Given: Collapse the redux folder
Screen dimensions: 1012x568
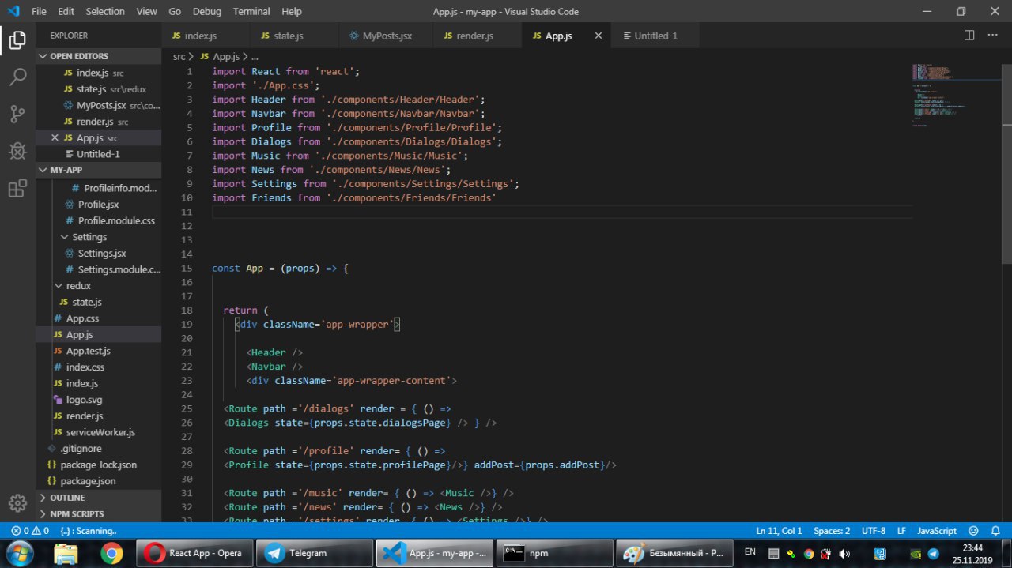Looking at the screenshot, I should [78, 286].
